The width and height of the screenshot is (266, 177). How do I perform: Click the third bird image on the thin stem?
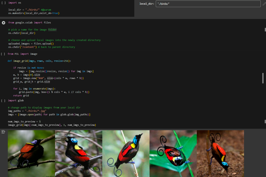126,154
